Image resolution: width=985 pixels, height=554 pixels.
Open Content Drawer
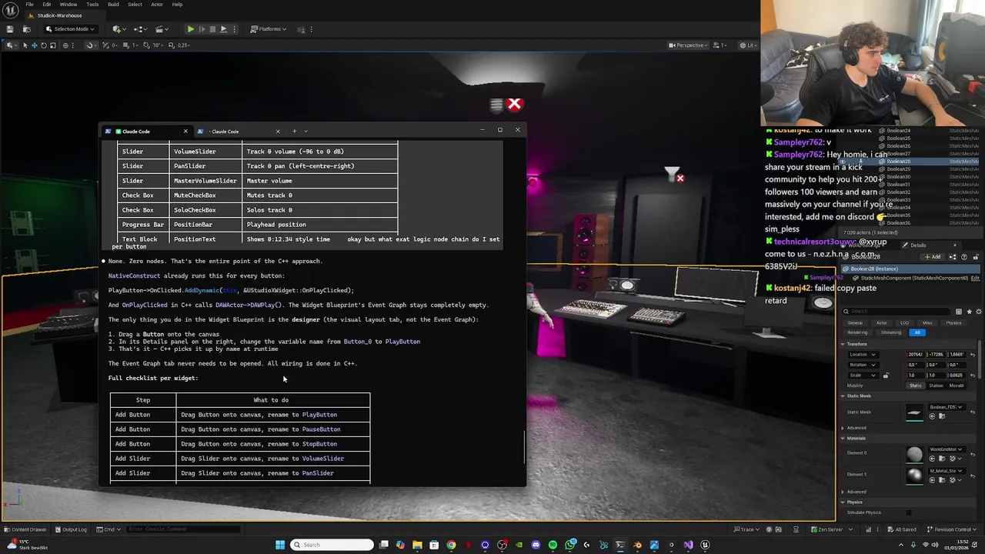[25, 529]
